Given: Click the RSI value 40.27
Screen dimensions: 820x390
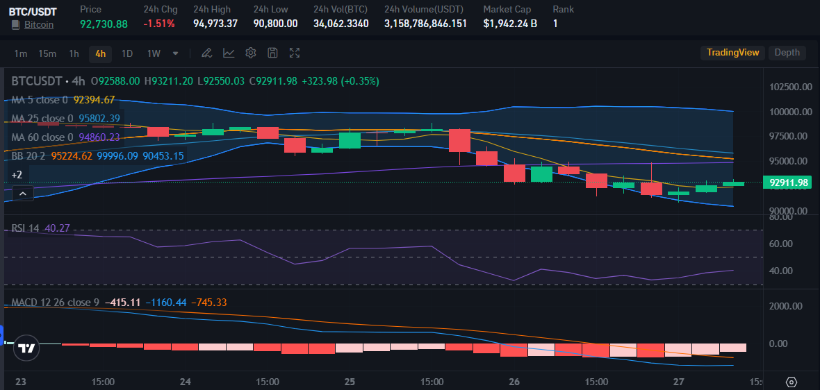Looking at the screenshot, I should (x=58, y=228).
